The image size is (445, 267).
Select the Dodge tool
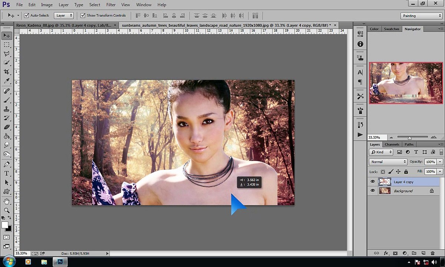point(7,154)
